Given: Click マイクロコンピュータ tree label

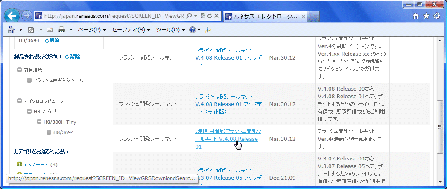Looking at the screenshot, I should click(x=44, y=101).
